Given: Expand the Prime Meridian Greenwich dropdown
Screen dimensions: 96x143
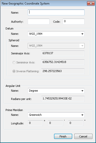Looking at the screenshot, I should point(56,115).
